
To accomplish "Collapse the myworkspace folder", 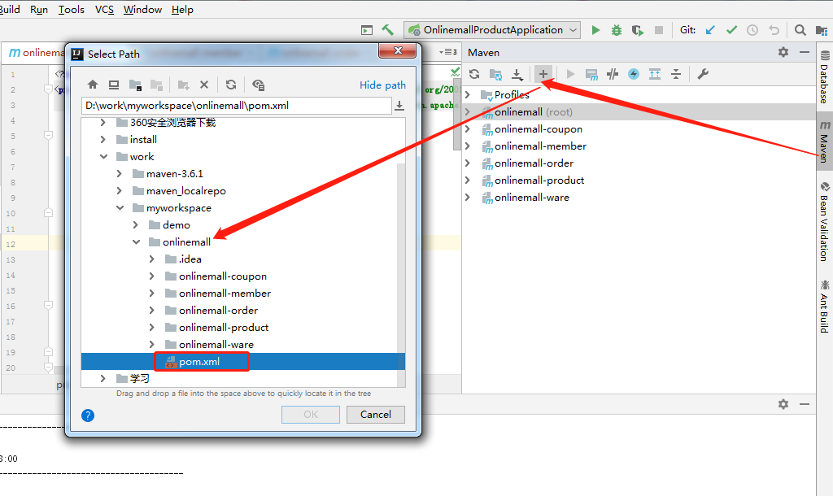I will (120, 207).
